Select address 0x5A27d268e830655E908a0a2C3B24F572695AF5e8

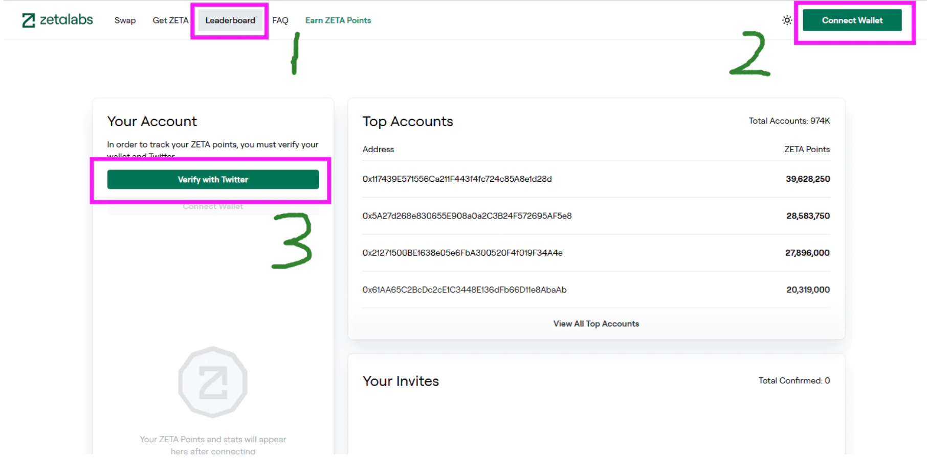(467, 215)
